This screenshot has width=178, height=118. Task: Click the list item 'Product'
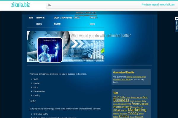coord(37,83)
